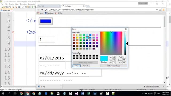Click the Copy icon in Notepad++ toolbar

(x=26, y=7)
